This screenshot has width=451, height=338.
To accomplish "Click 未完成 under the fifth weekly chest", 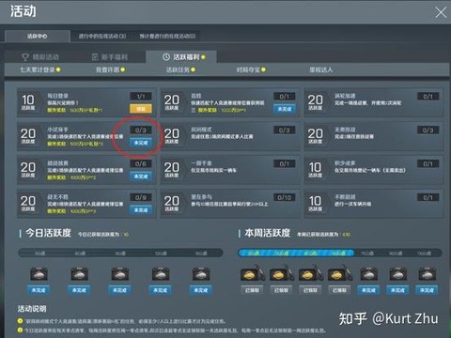I will tap(368, 290).
